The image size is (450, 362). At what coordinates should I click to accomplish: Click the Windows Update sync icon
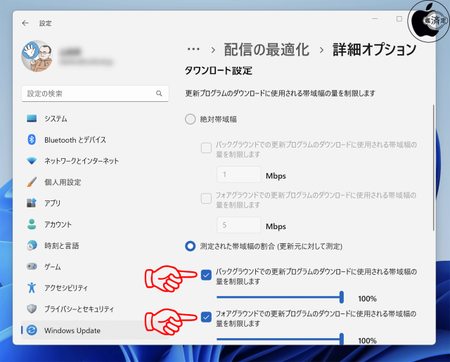pyautogui.click(x=32, y=330)
